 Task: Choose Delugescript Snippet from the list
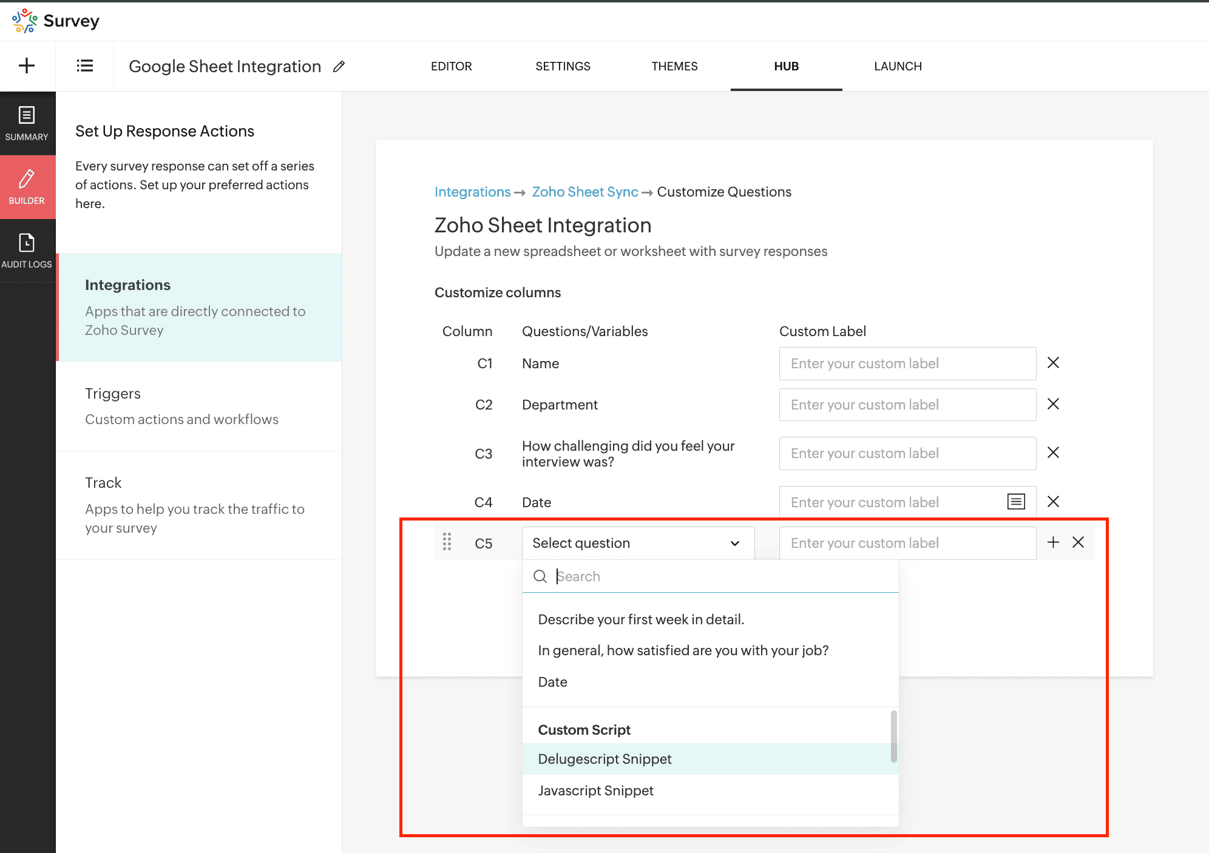(604, 759)
